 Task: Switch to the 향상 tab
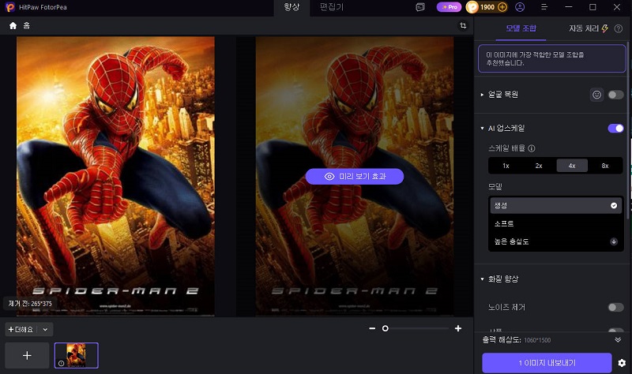pyautogui.click(x=292, y=7)
